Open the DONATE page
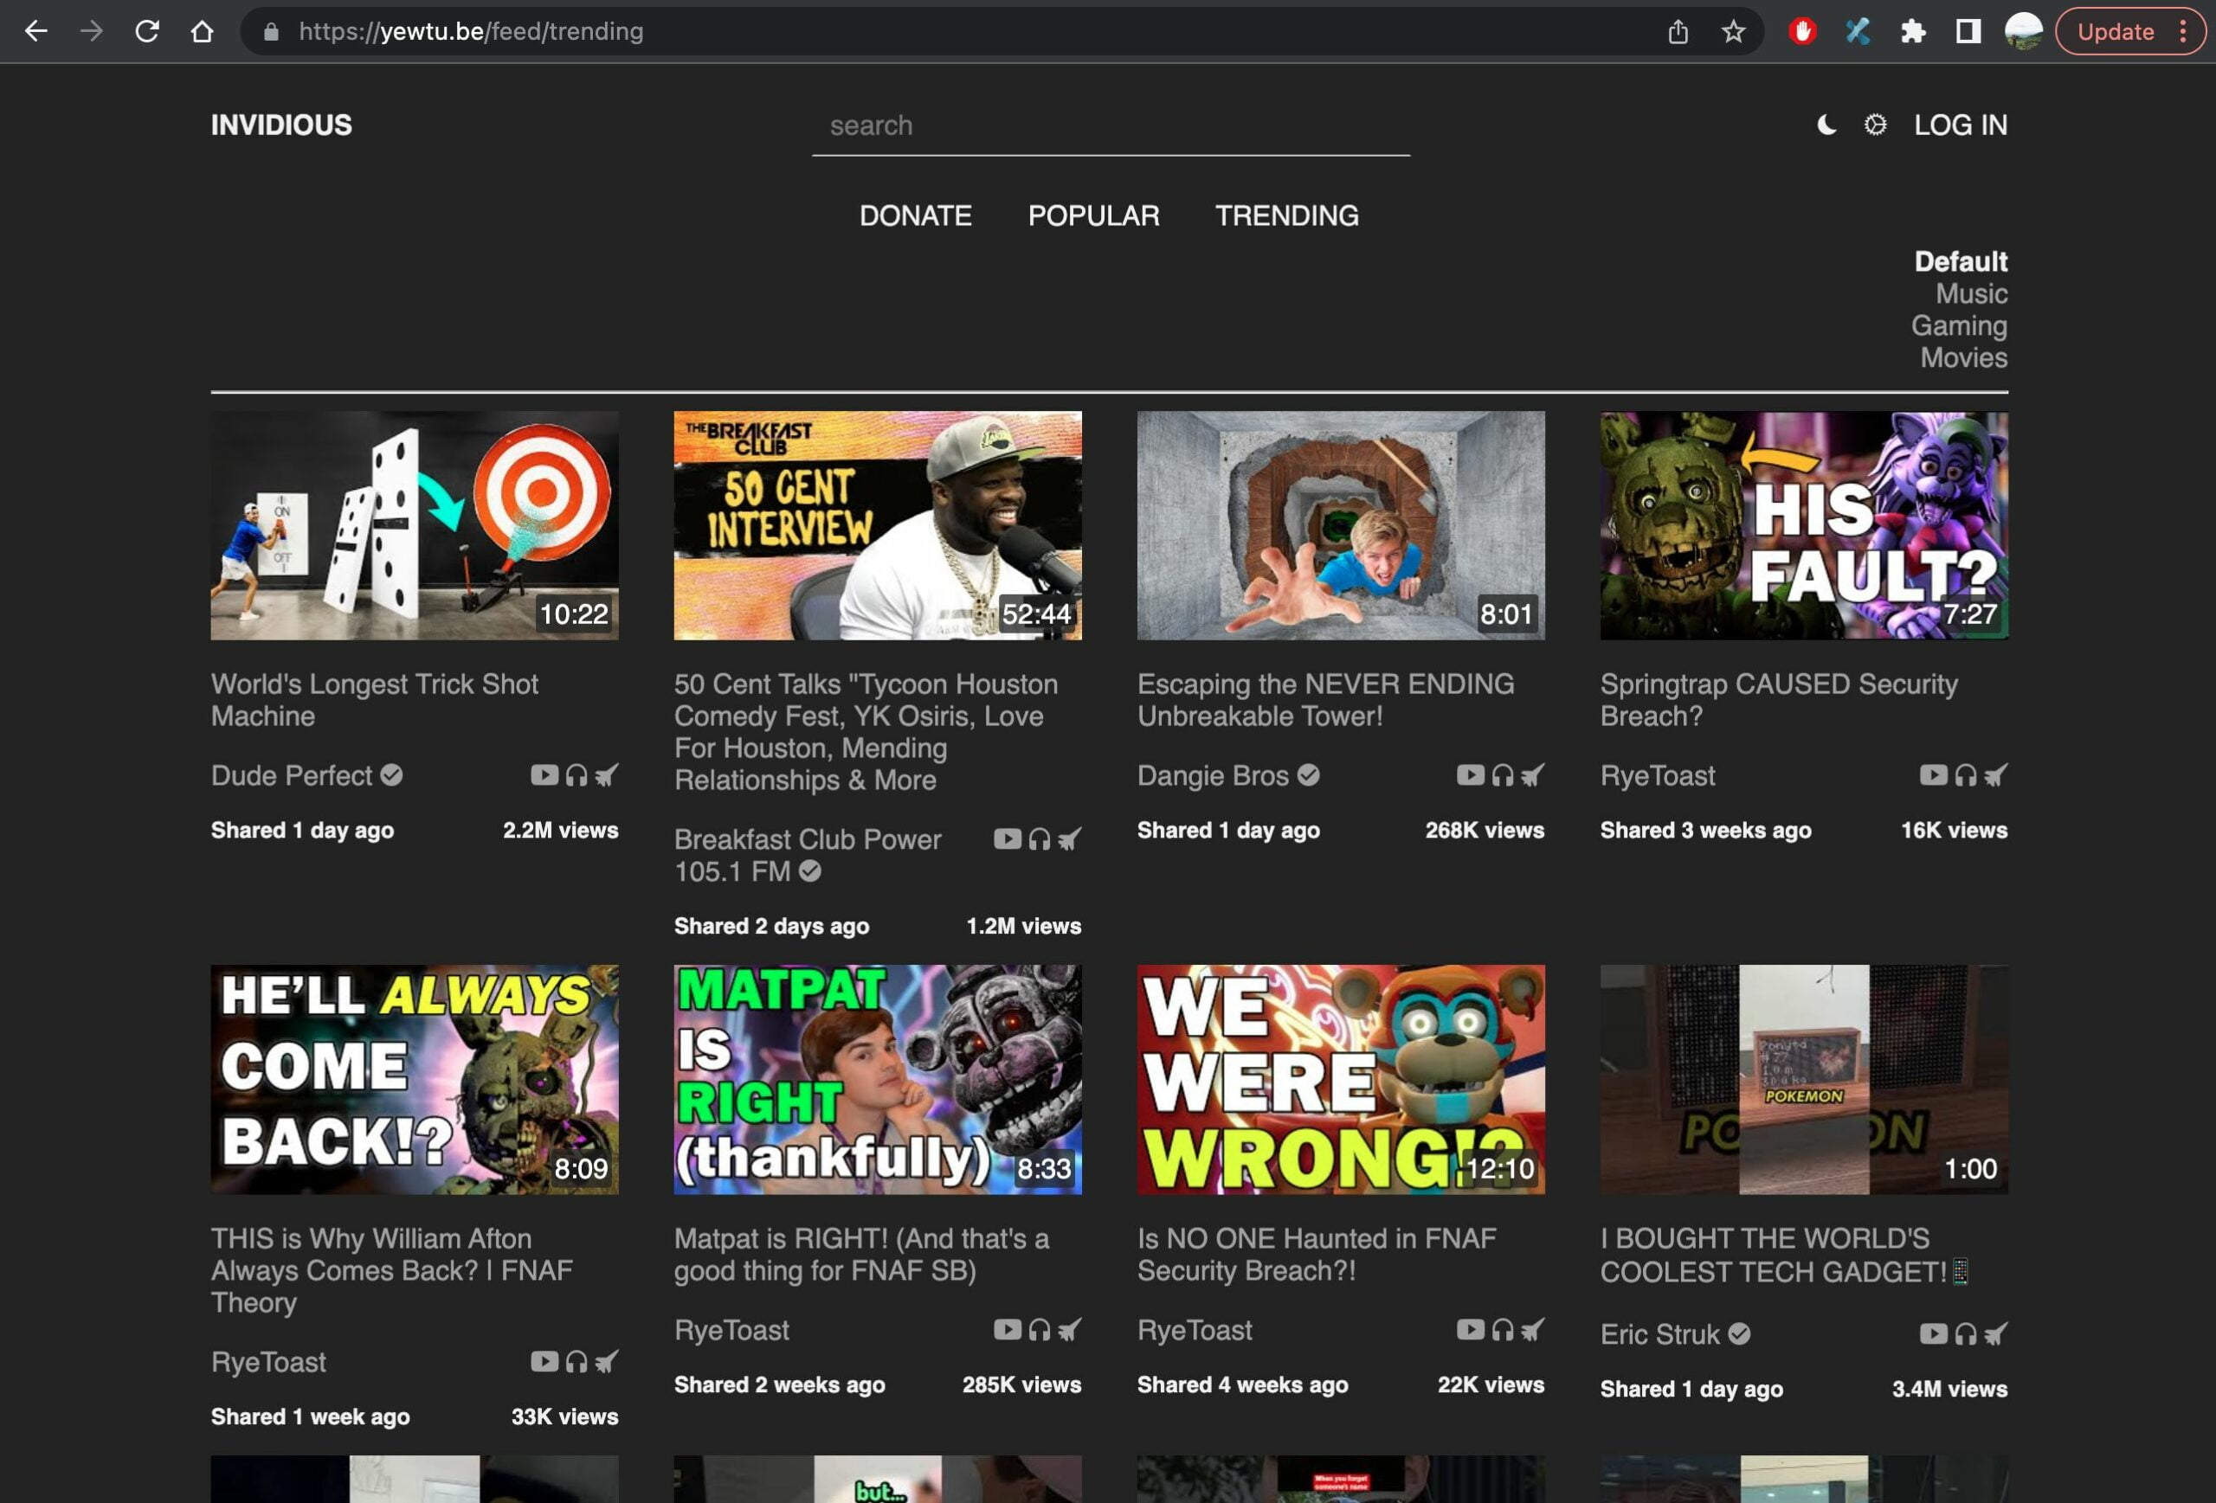2216x1503 pixels. pos(915,215)
